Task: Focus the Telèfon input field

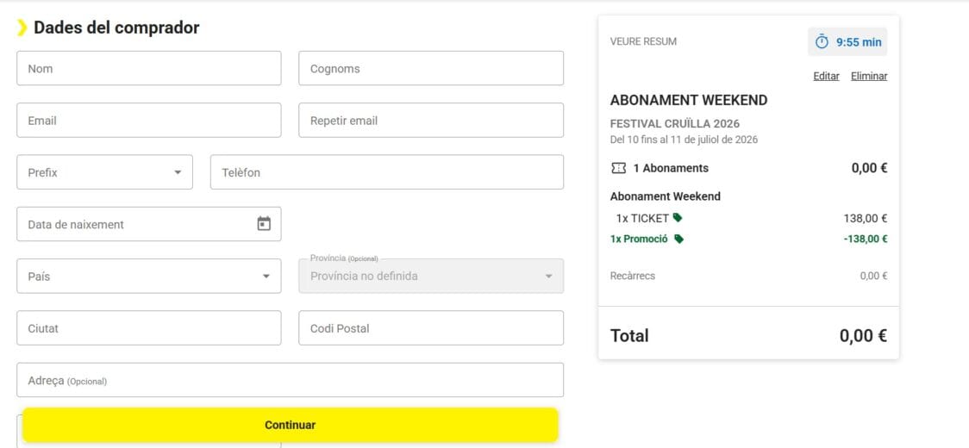Action: pos(387,171)
